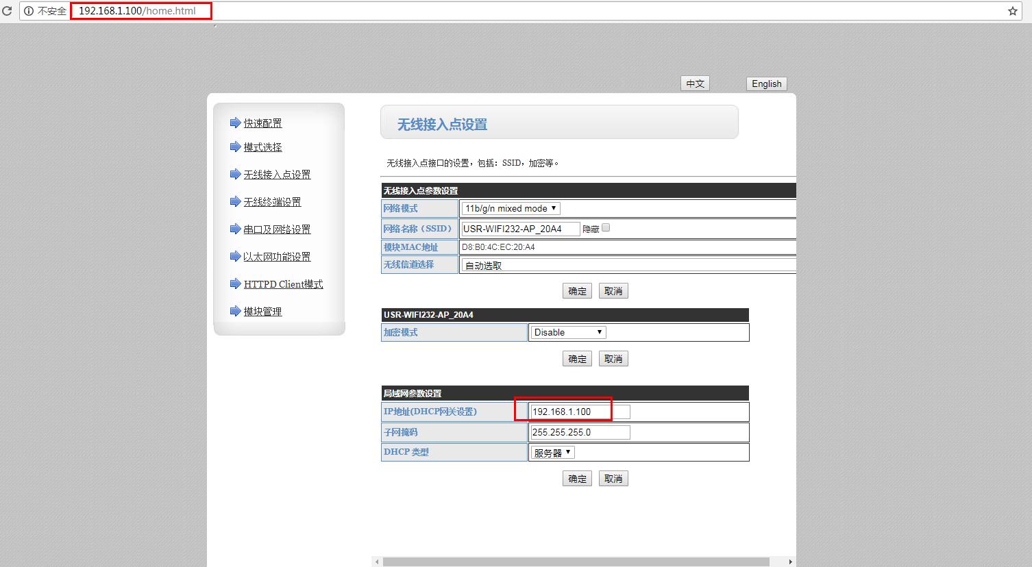Open the DHCP 类型 服务器 dropdown
The width and height of the screenshot is (1032, 567).
(x=552, y=453)
